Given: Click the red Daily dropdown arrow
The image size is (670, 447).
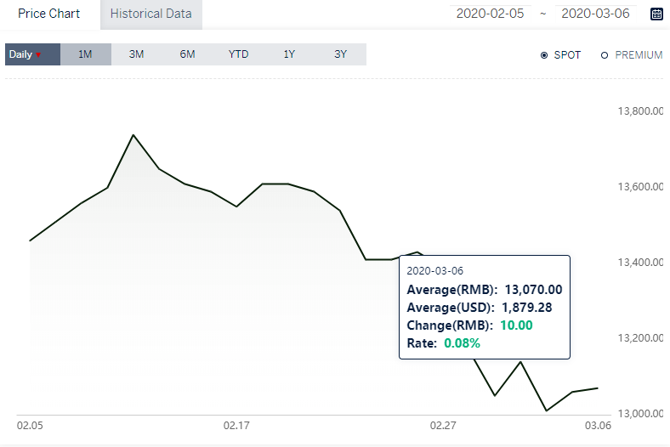Looking at the screenshot, I should pyautogui.click(x=38, y=55).
